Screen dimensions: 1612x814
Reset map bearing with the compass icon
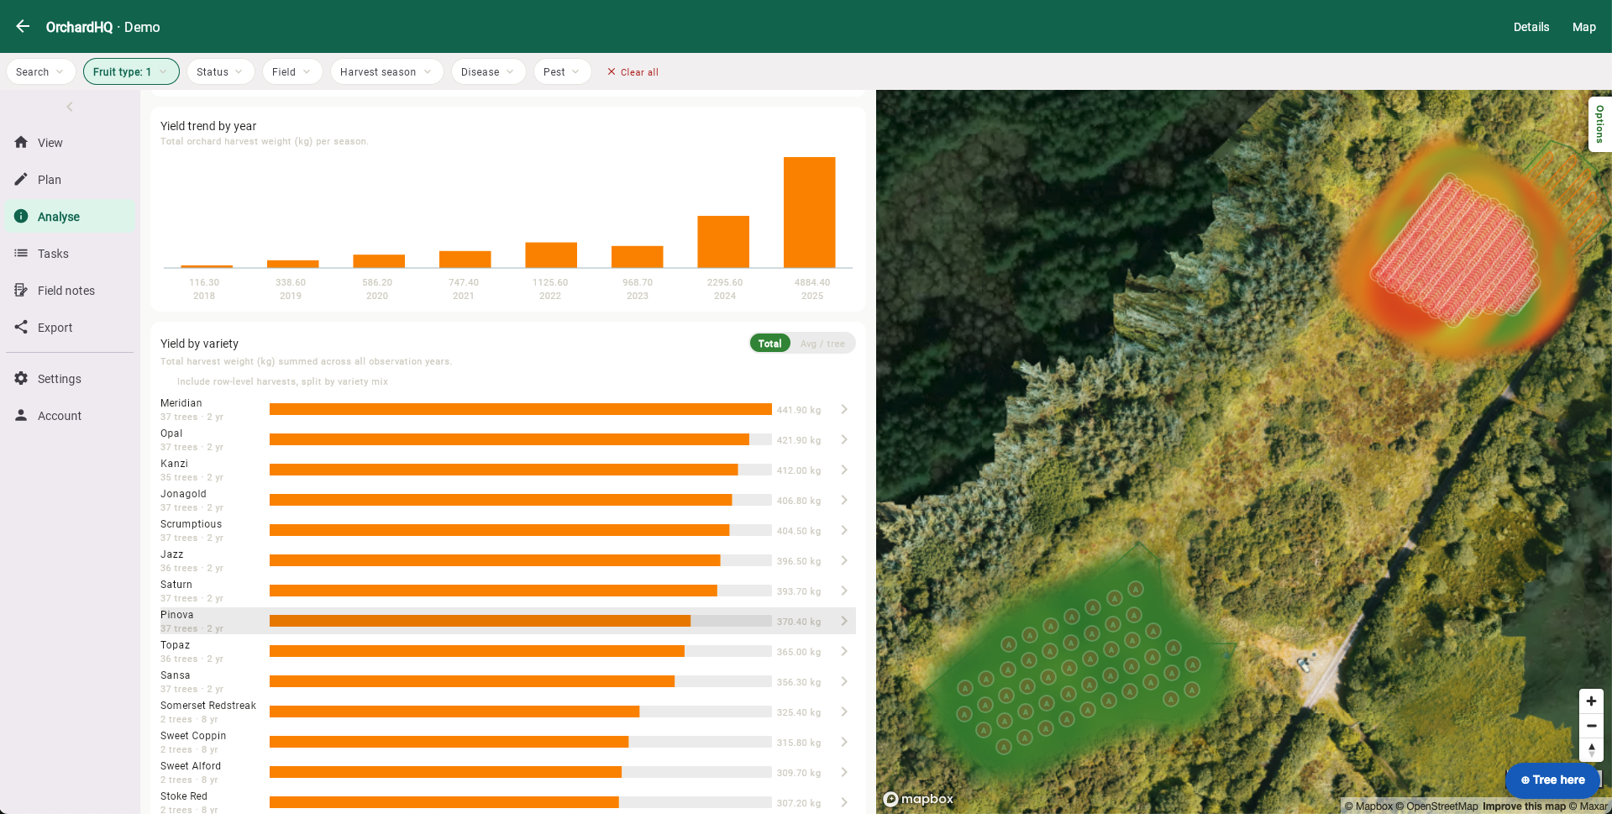coord(1591,750)
